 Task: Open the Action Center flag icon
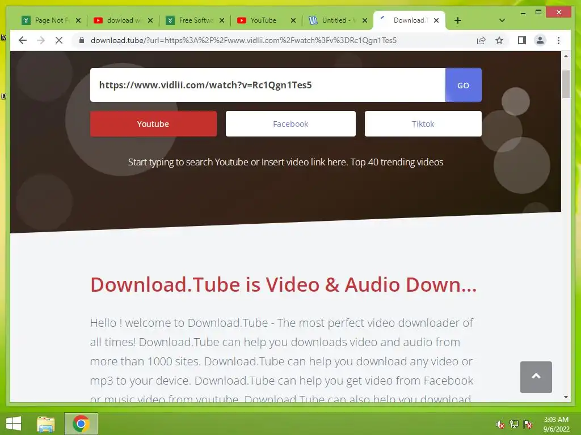coord(528,424)
